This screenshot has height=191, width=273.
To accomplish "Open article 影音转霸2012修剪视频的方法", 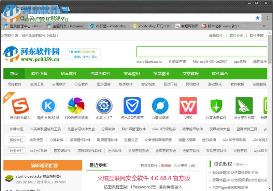I will coord(235,173).
